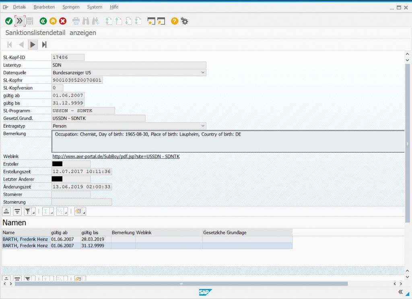Screen dimensions: 412x299
Task: Click the green Enter checkmark icon
Action: pos(8,21)
